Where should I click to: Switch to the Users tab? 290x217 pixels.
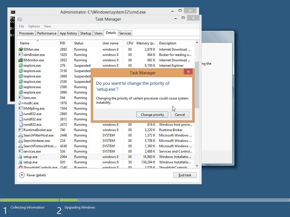(x=98, y=33)
